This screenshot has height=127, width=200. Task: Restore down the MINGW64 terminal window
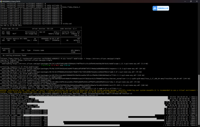tap(191, 1)
